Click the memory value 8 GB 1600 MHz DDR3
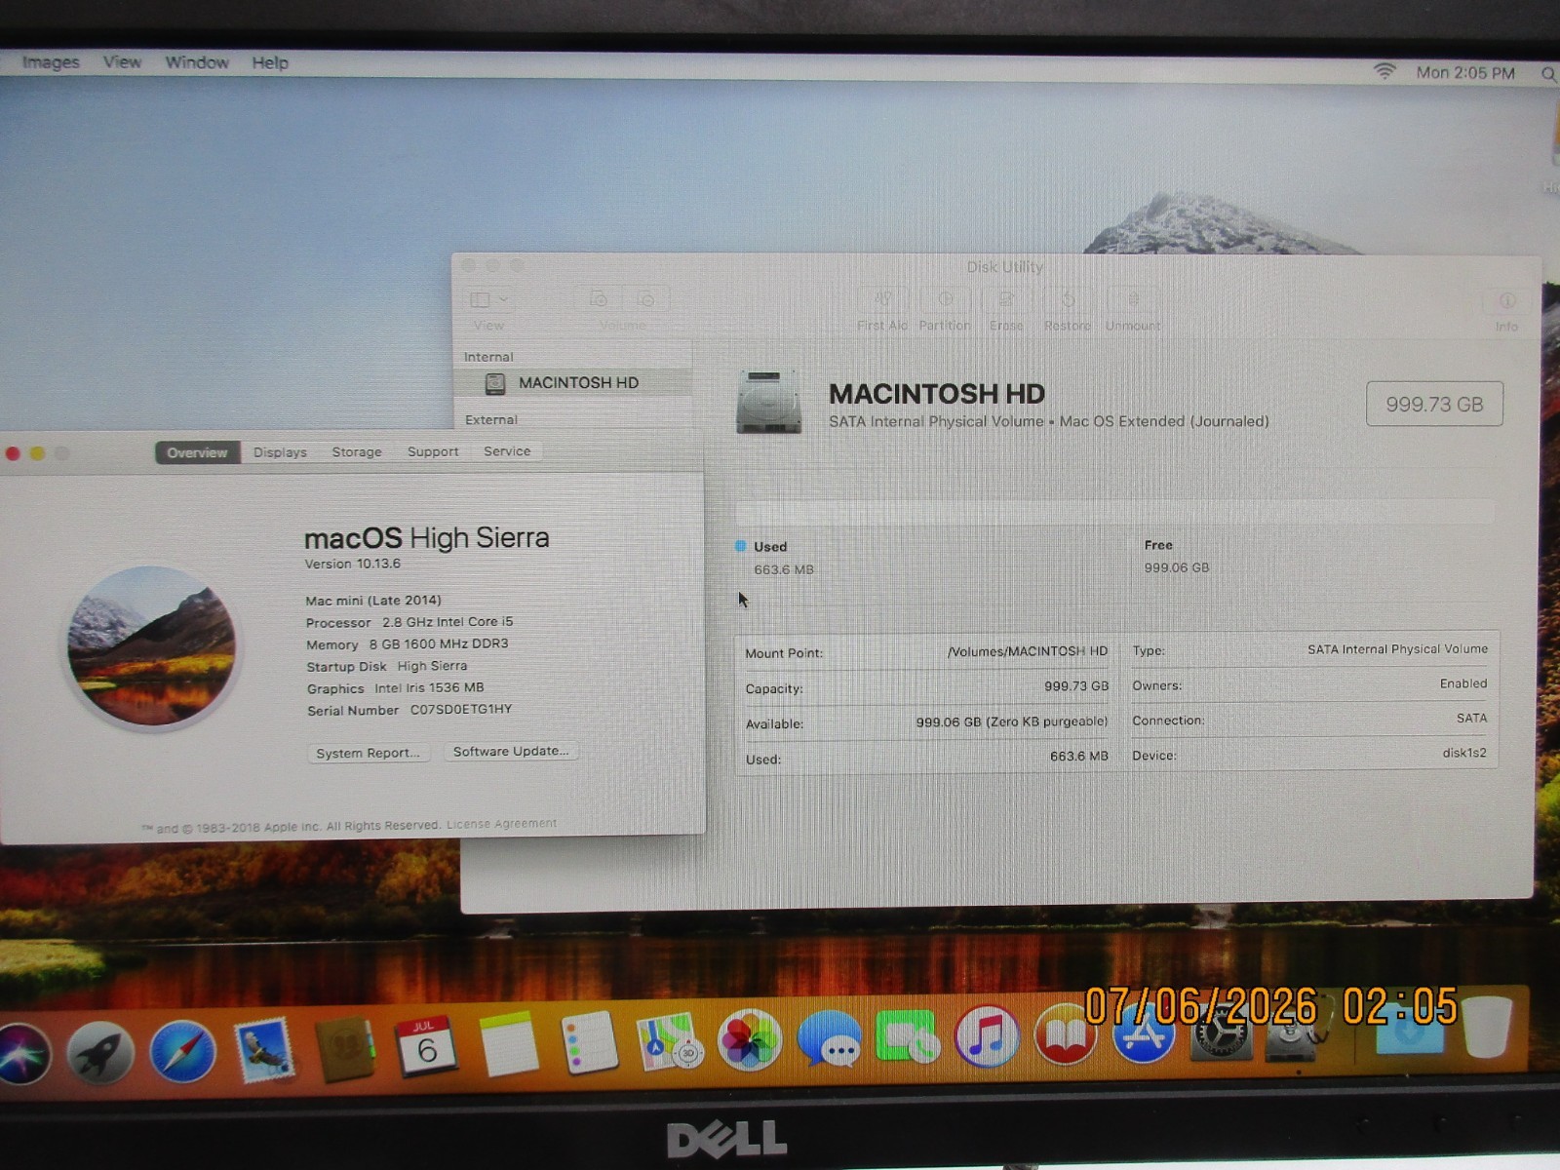Screen dimensions: 1560x1170 pyautogui.click(x=439, y=644)
